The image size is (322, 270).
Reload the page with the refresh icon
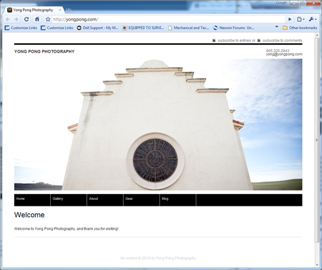point(26,19)
